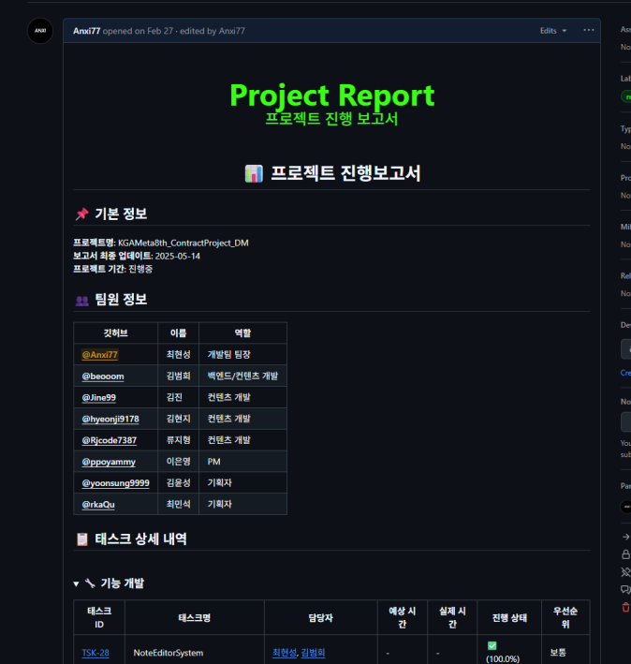Open the @Rjcode7387 profile link
Image resolution: width=631 pixels, height=664 pixels.
click(x=110, y=440)
